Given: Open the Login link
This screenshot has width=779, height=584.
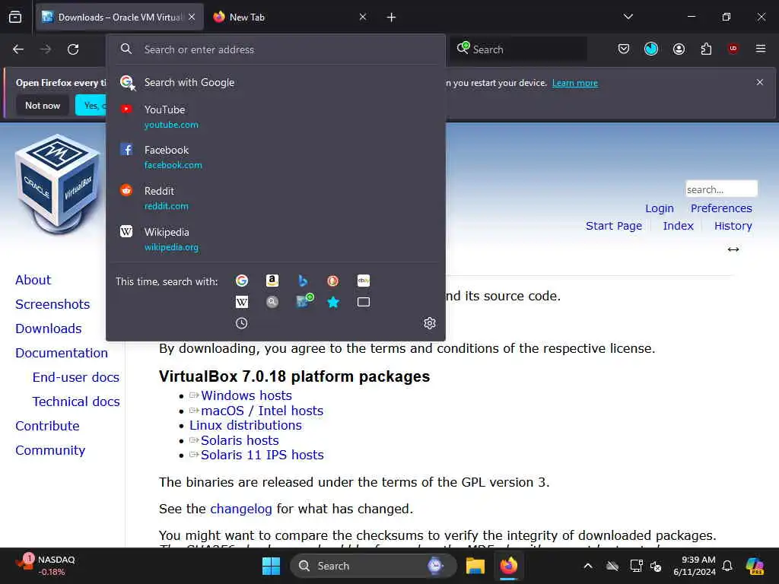Looking at the screenshot, I should pos(660,208).
